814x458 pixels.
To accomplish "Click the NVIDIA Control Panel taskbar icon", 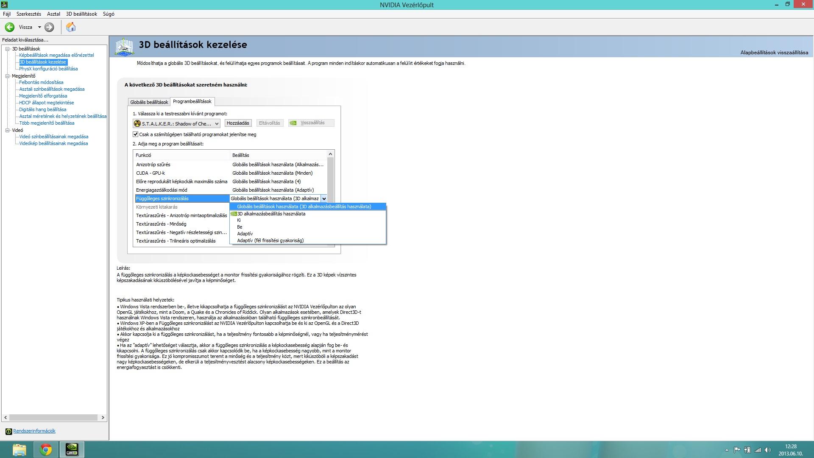I will click(x=72, y=450).
